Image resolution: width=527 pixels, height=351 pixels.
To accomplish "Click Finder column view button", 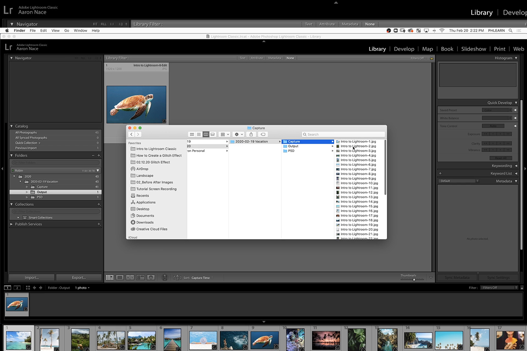I will [206, 134].
